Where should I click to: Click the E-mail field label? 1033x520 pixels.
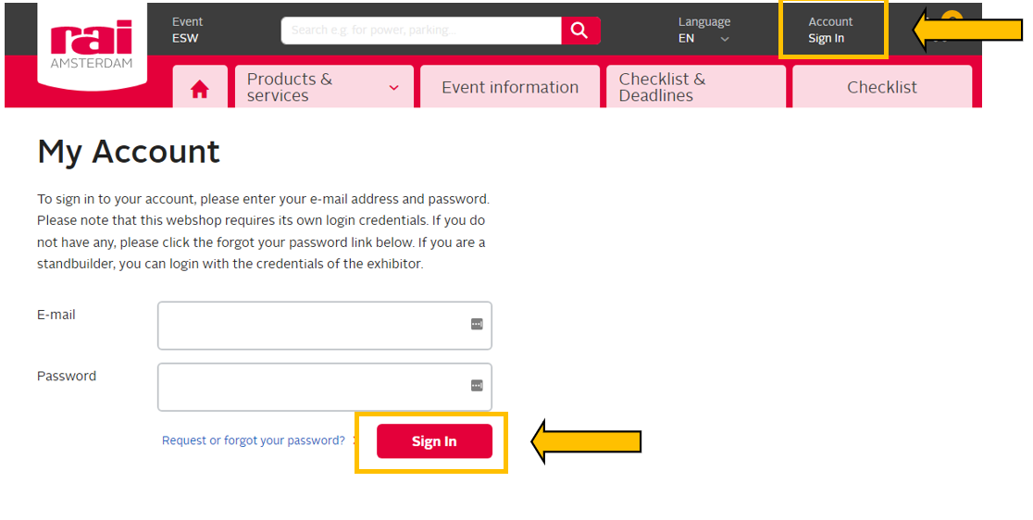click(56, 315)
